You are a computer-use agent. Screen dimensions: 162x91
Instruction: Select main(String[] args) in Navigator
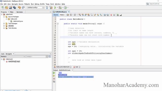point(14,61)
